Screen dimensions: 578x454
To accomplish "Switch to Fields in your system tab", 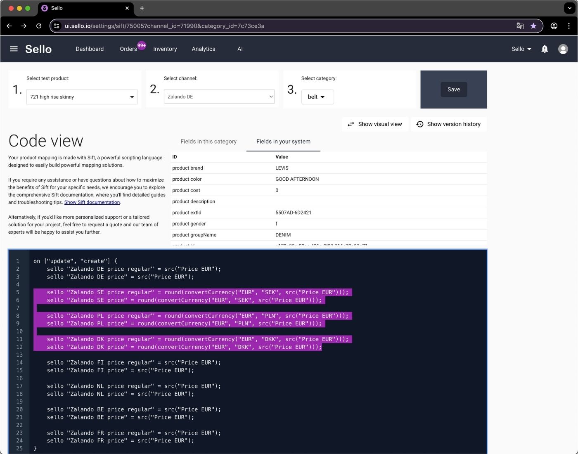I will [x=283, y=141].
